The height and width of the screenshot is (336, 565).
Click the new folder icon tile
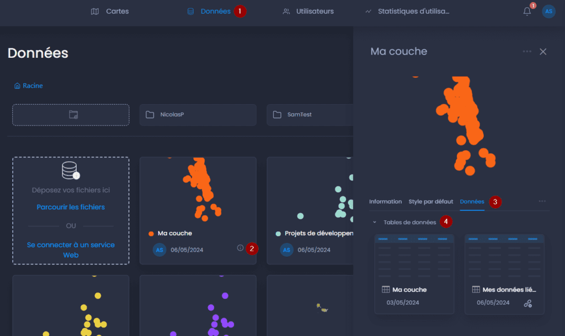[x=71, y=115]
